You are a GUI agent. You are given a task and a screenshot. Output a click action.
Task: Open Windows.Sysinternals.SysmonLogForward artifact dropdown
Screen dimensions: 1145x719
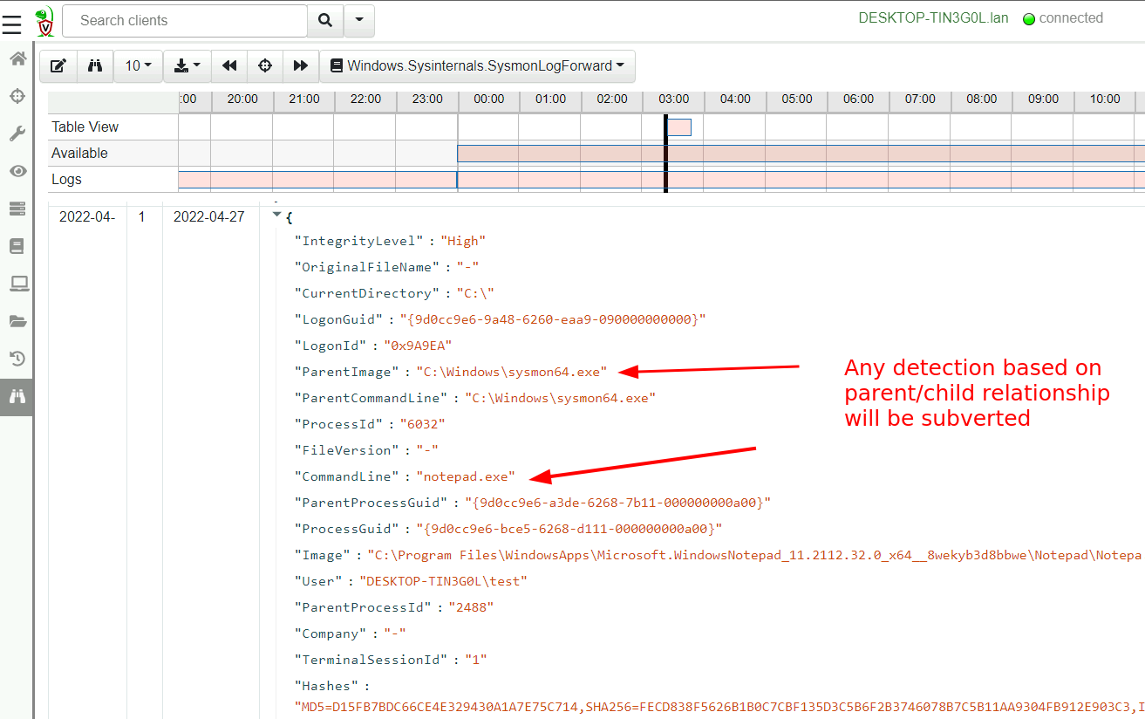point(477,65)
